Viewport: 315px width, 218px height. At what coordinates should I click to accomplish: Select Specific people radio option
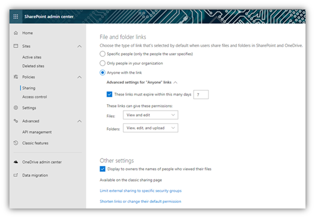(102, 54)
